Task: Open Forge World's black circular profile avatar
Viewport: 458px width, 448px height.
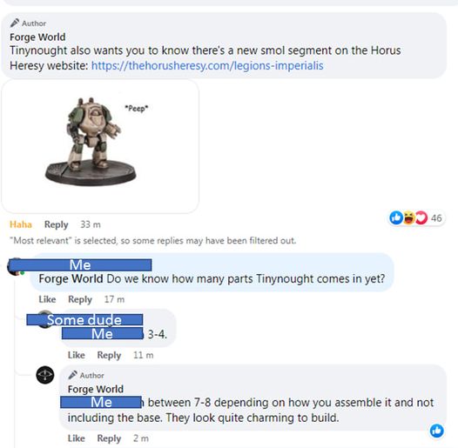Action: [x=45, y=375]
